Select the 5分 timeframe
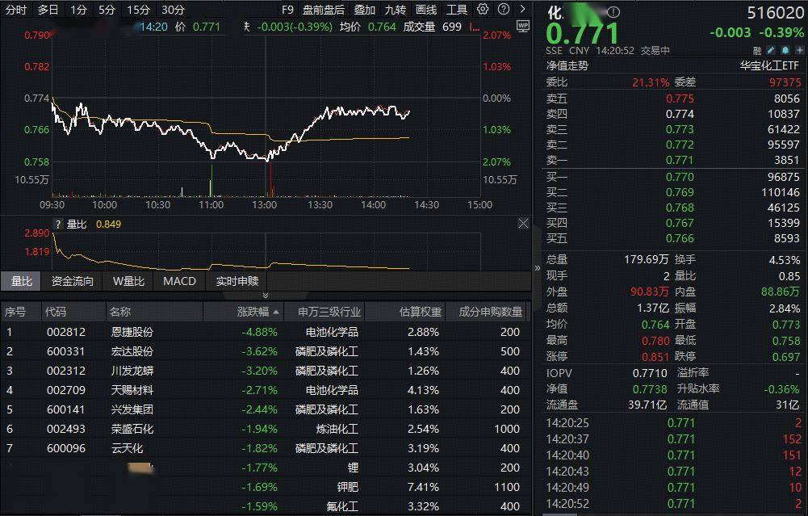This screenshot has height=516, width=808. click(107, 10)
